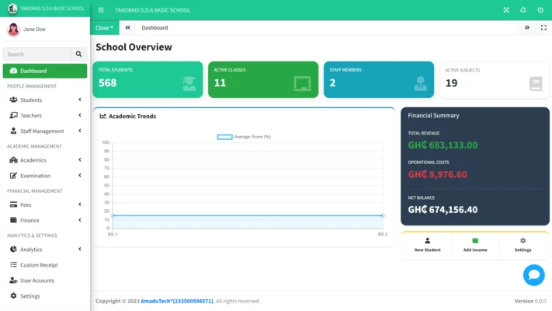
Task: Expand the Staff Management chevron
Action: point(80,131)
